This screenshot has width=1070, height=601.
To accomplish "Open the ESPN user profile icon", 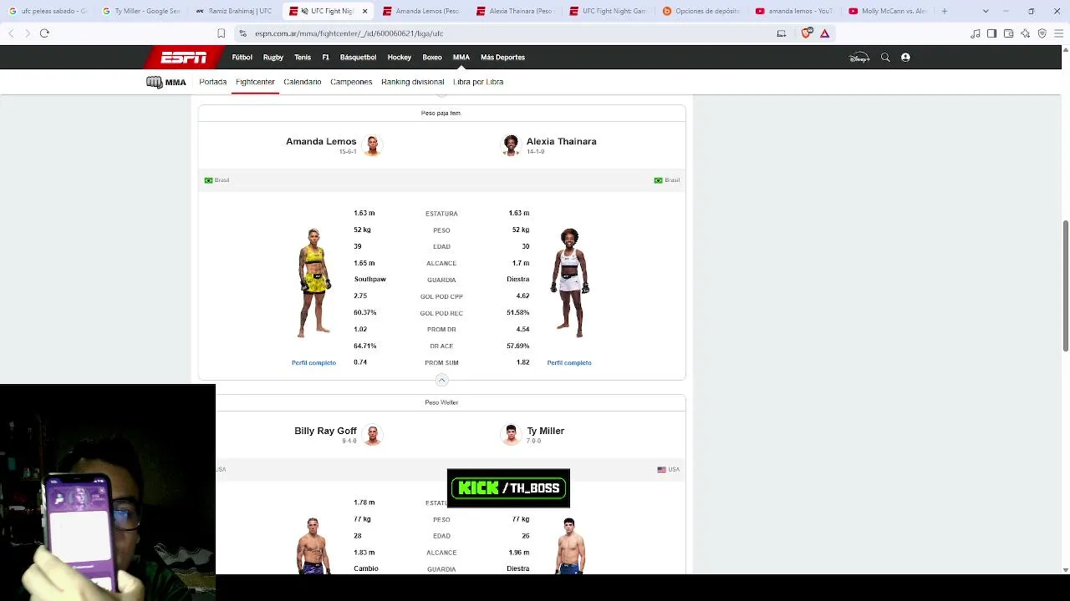I will tap(905, 58).
